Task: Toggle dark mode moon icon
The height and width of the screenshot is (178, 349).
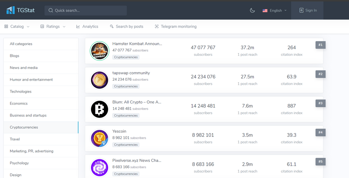Action: pyautogui.click(x=252, y=10)
